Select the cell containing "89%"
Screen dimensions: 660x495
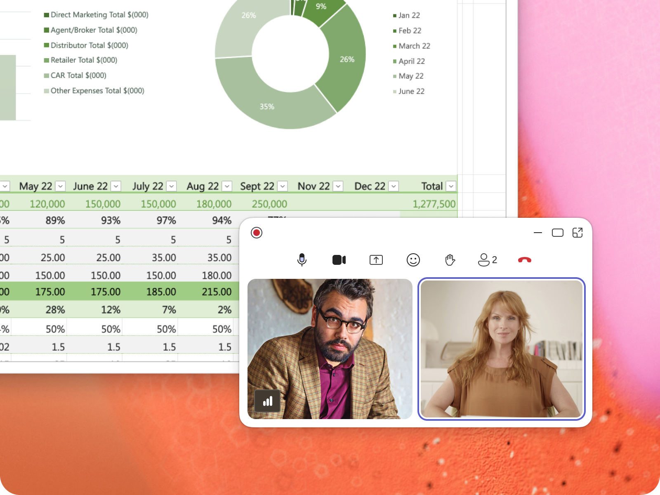tap(55, 221)
